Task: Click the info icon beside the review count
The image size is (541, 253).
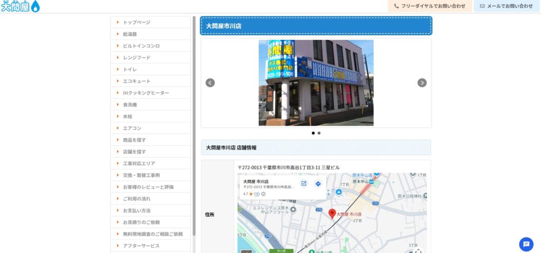Action: (264, 194)
